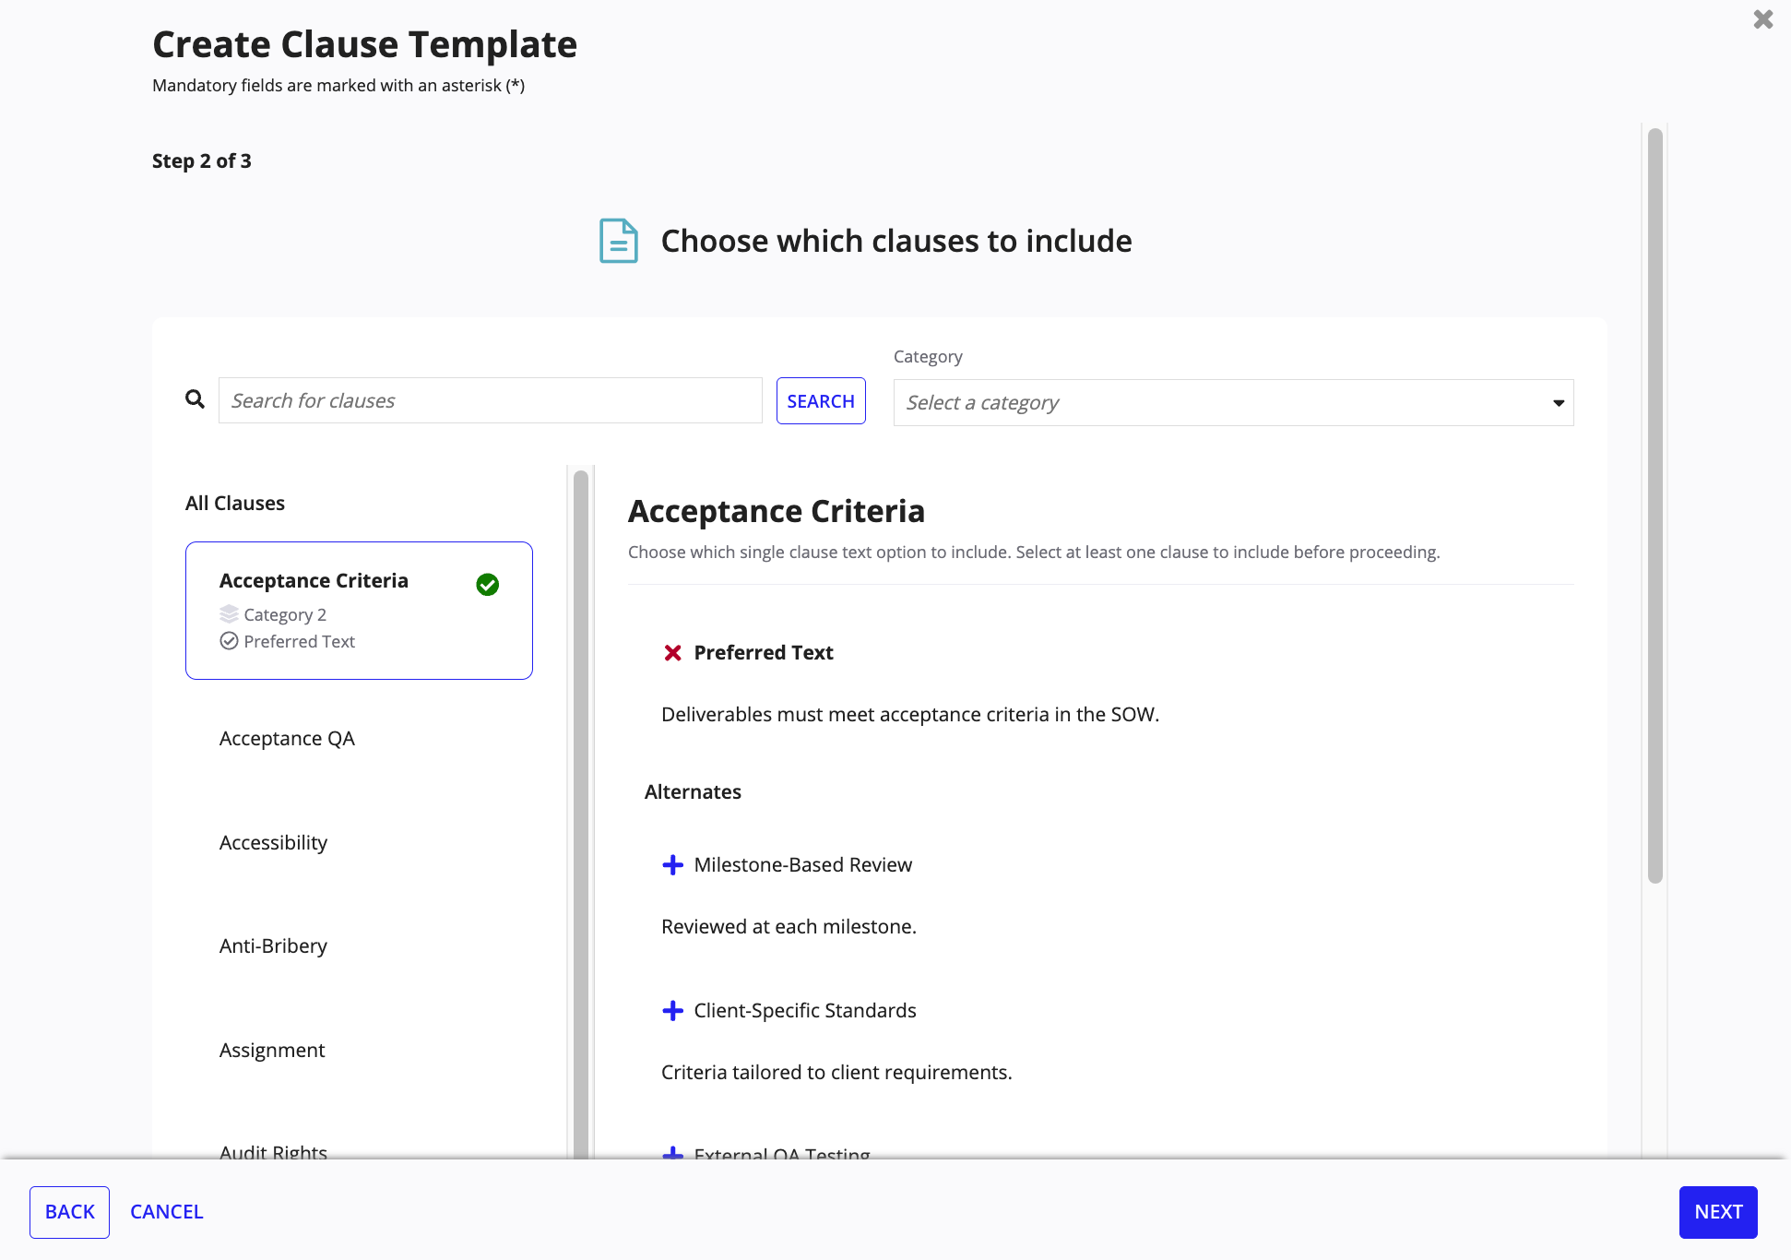Focus the Search for clauses field
Viewport: 1791px width, 1260px height.
coord(490,400)
